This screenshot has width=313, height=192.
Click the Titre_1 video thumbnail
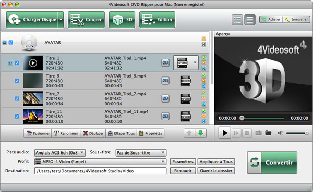[x=33, y=63]
